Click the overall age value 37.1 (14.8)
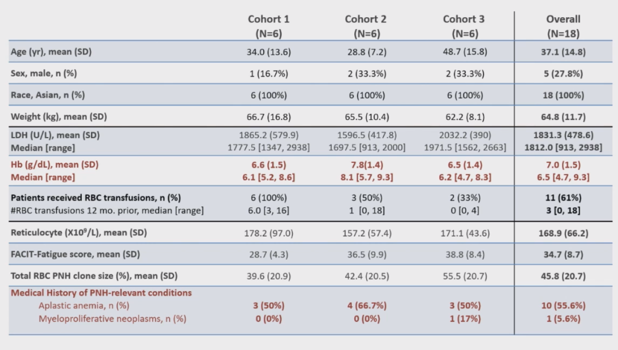 [x=563, y=52]
